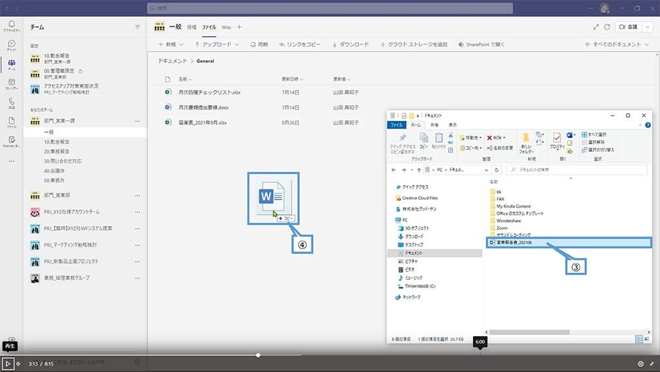Select the ファイル tab in channel
The height and width of the screenshot is (372, 660).
click(x=209, y=27)
